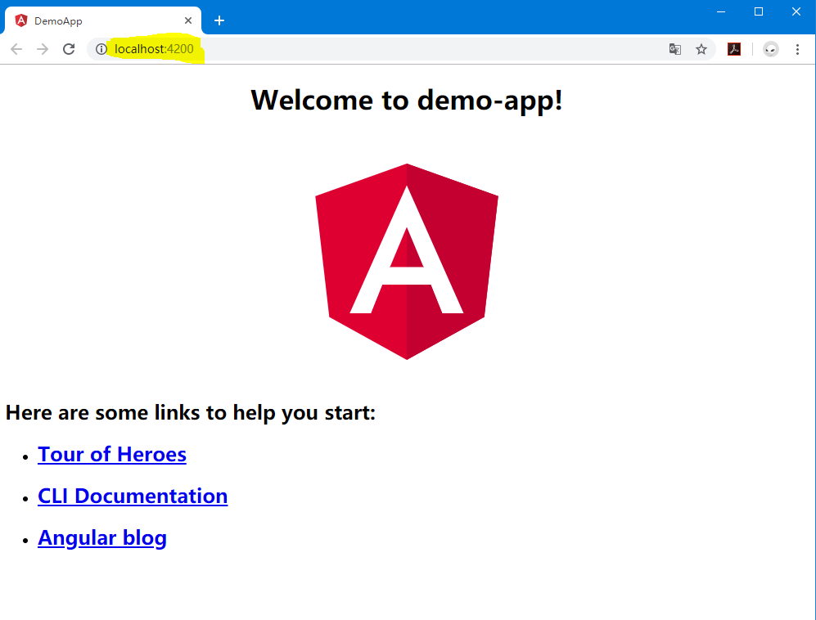
Task: Open the CLI Documentation link
Action: [x=133, y=496]
